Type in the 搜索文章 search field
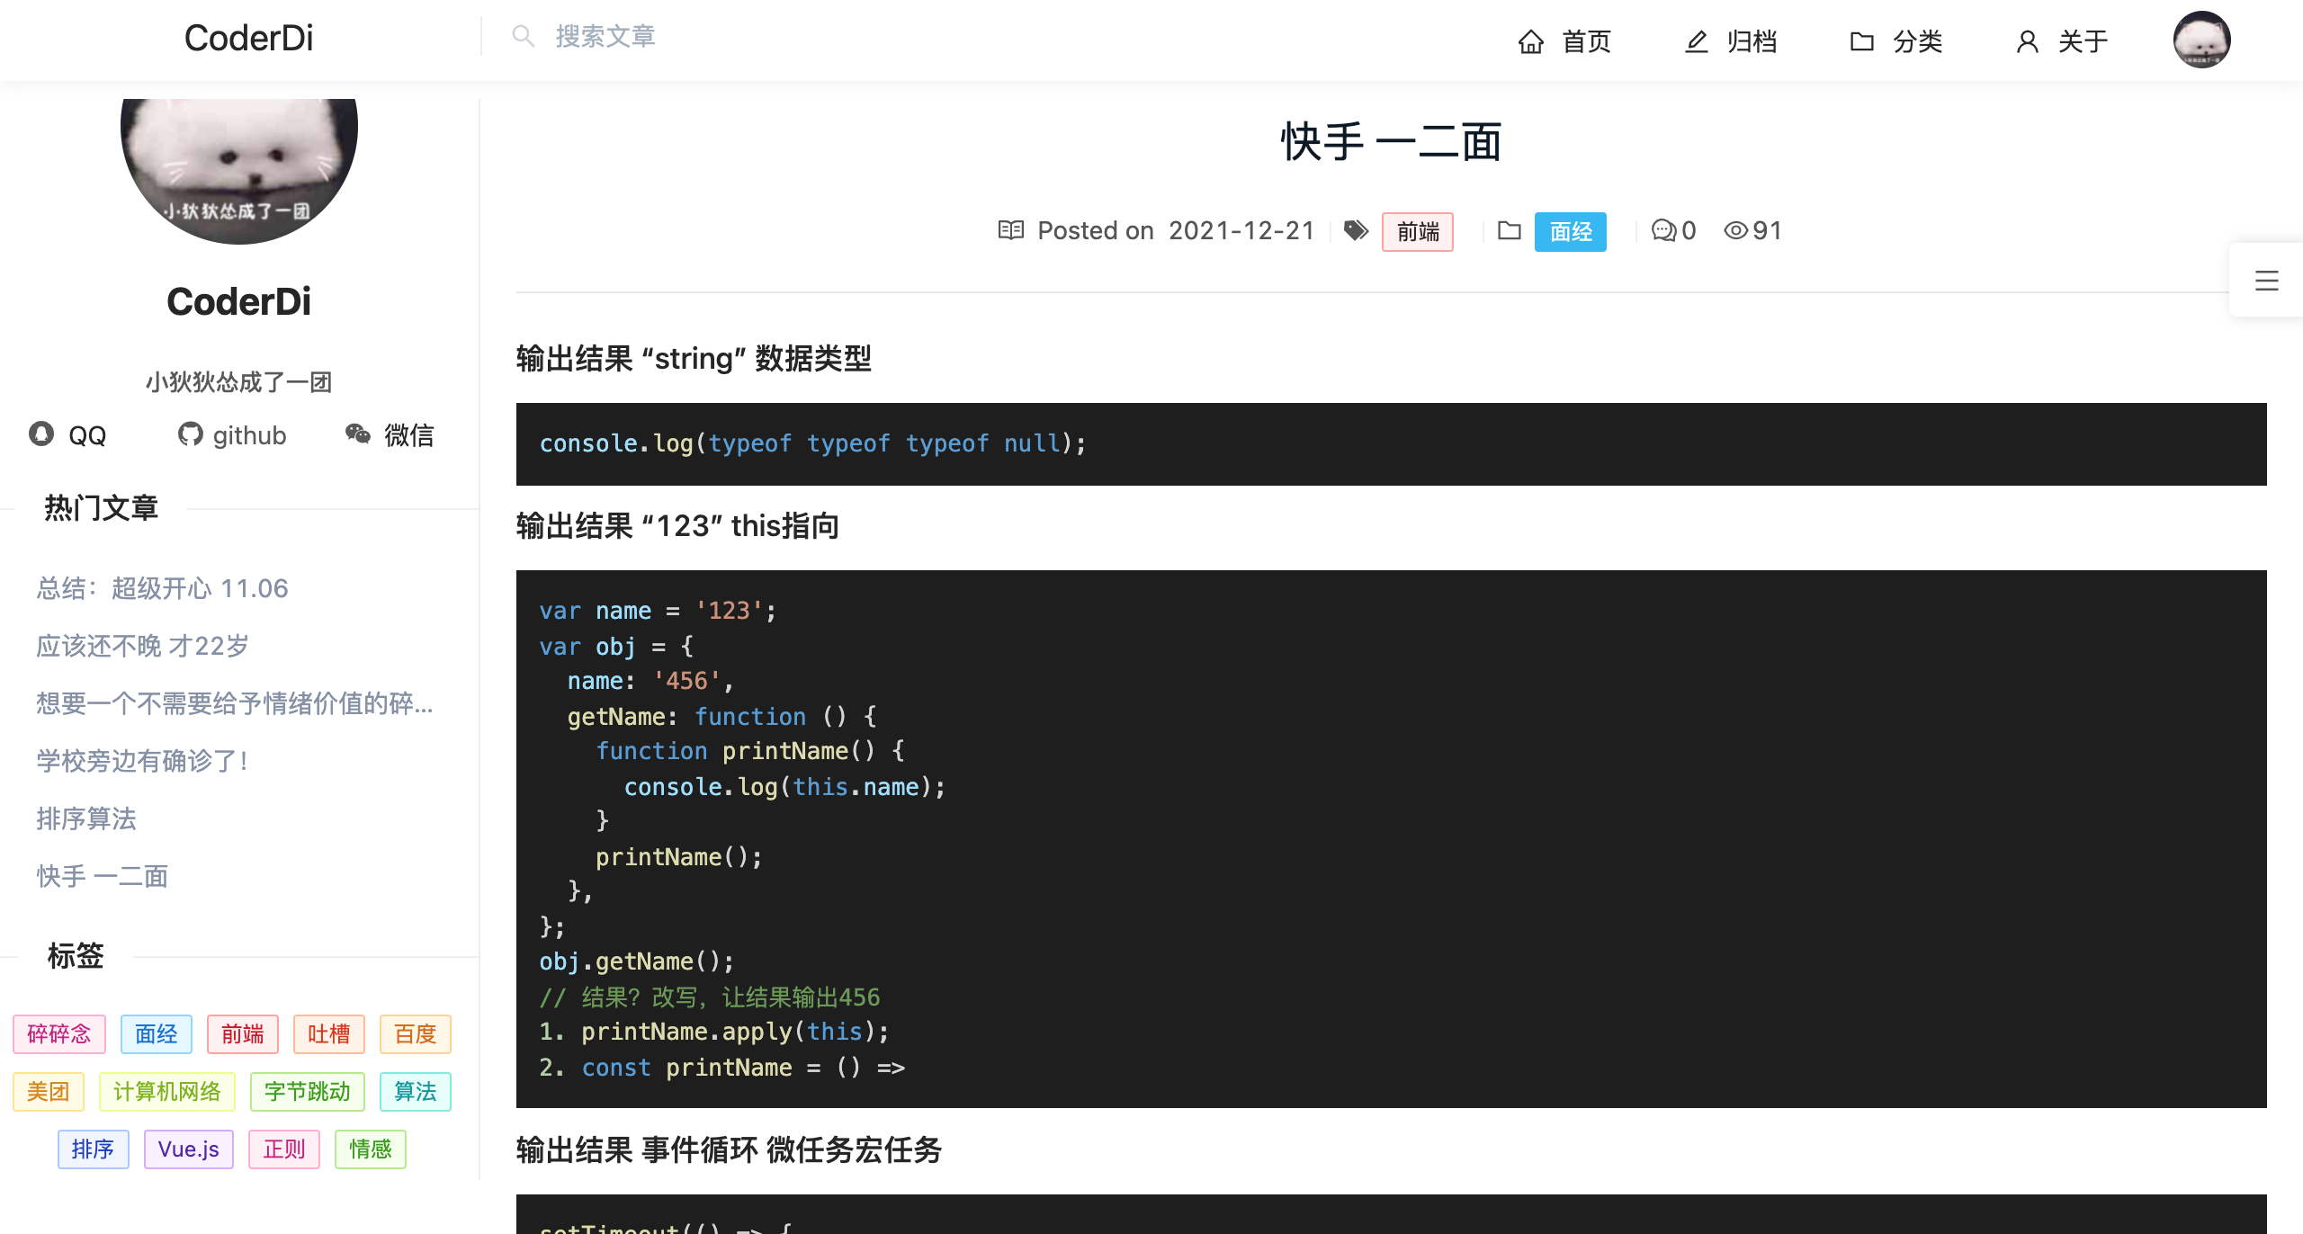2303x1234 pixels. tap(605, 36)
